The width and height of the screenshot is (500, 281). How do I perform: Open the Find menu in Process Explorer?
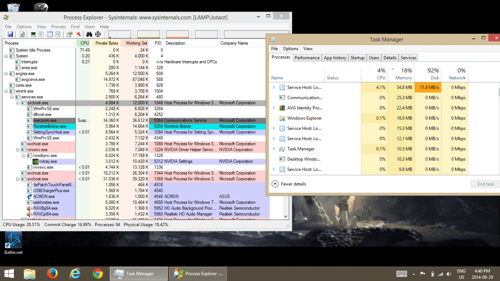point(75,27)
